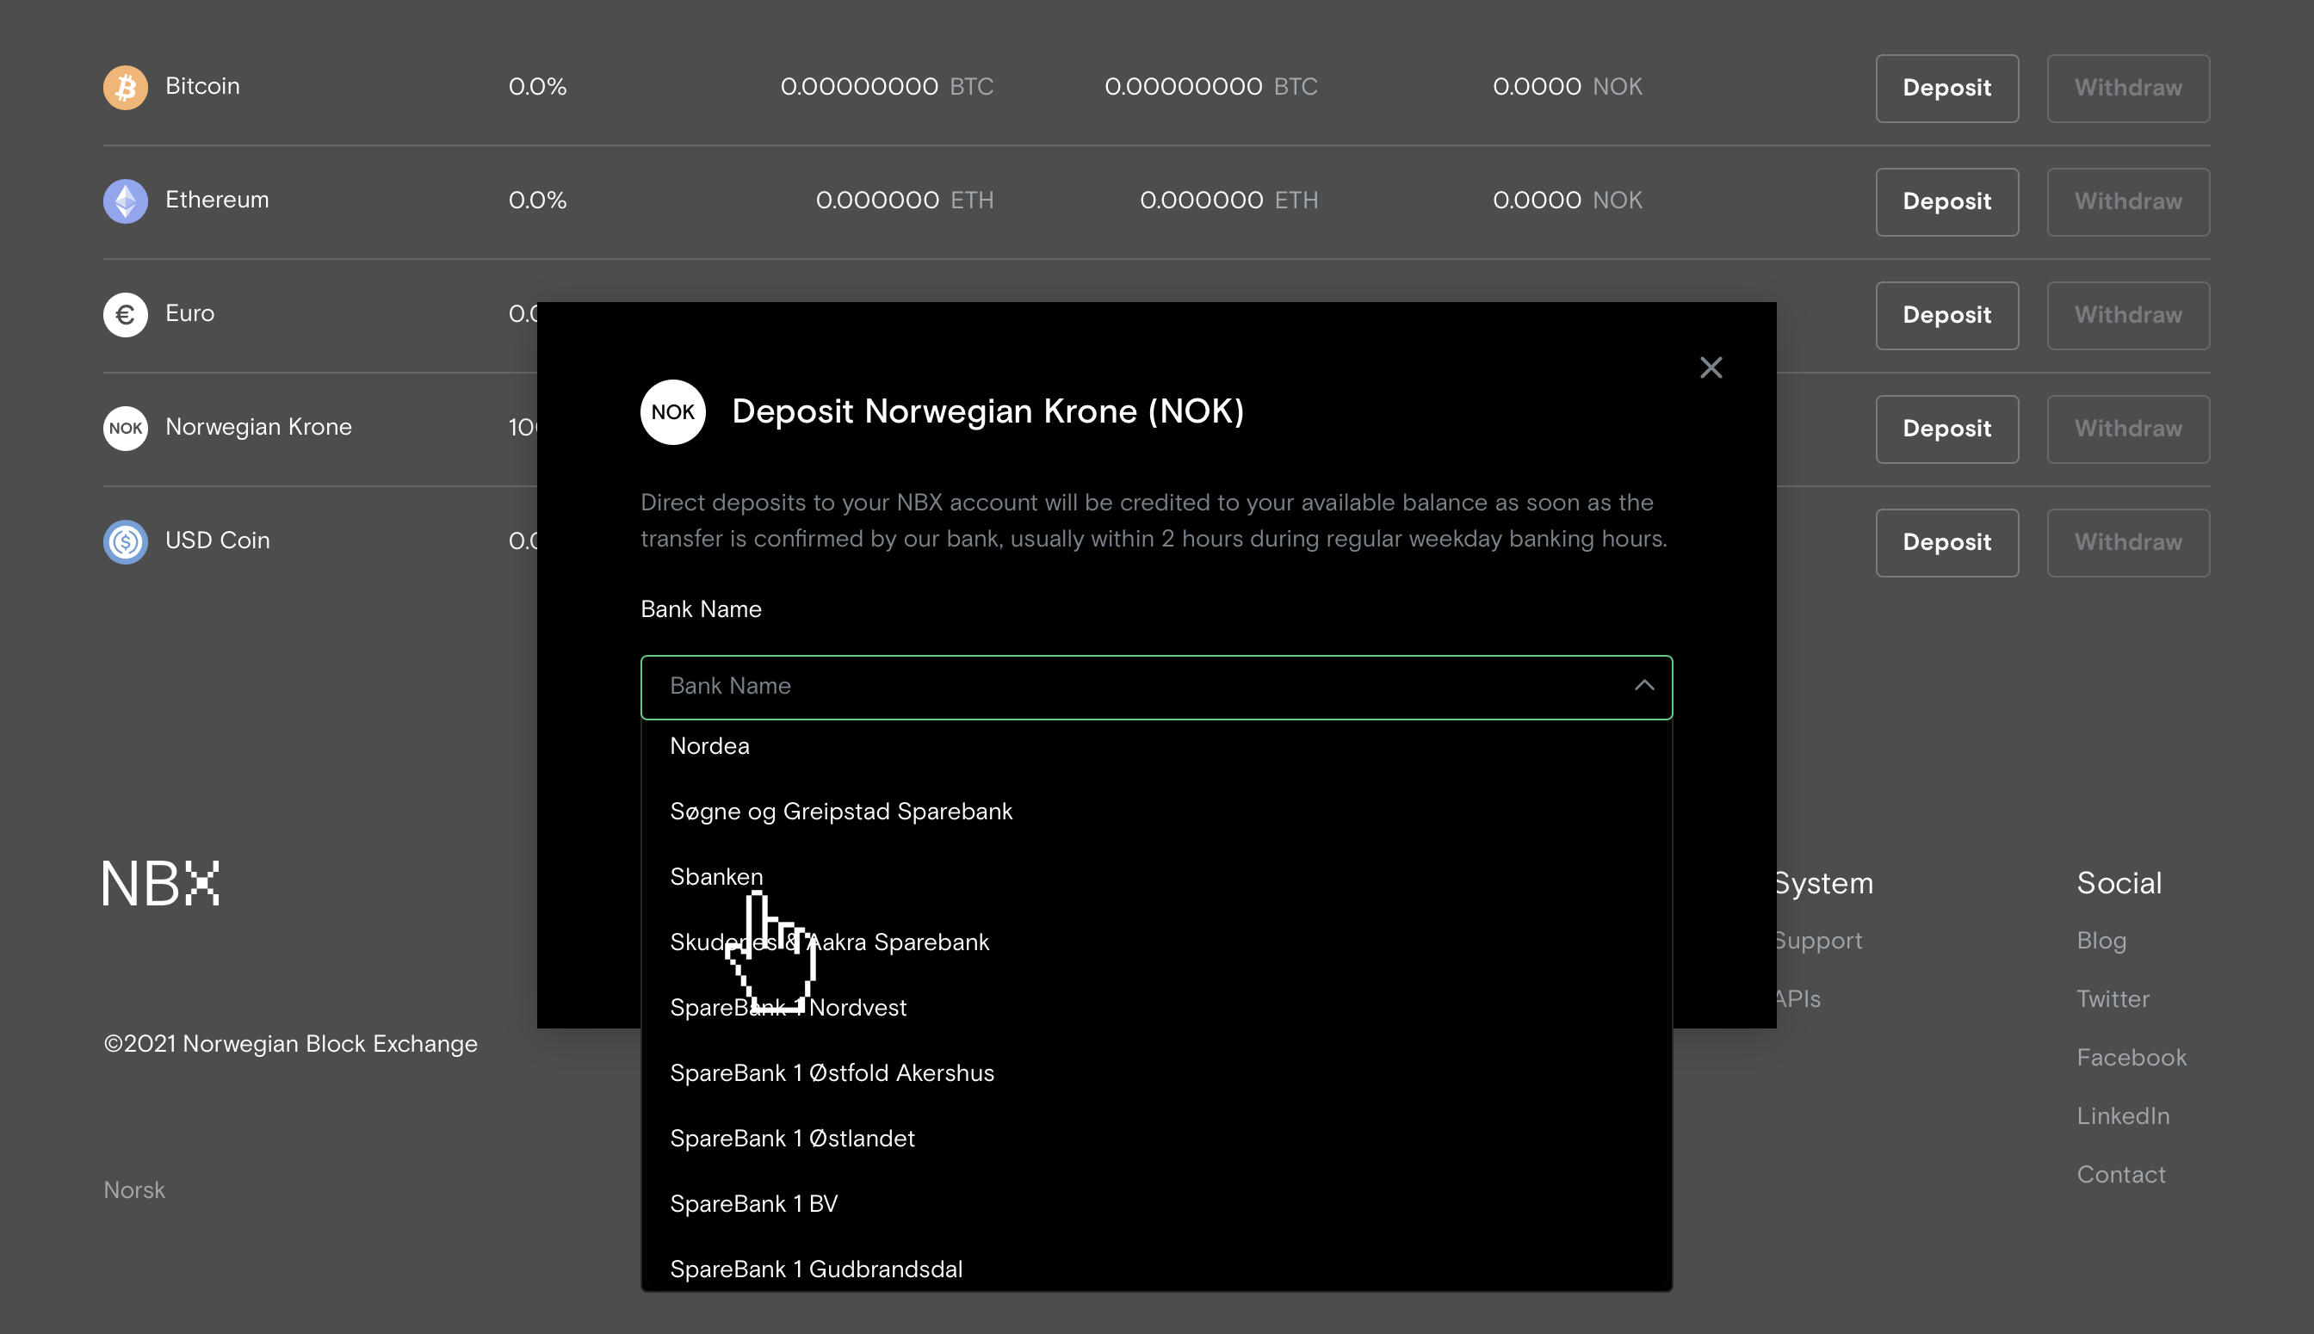
Task: Click the Bitcoin coin icon
Action: pyautogui.click(x=126, y=87)
